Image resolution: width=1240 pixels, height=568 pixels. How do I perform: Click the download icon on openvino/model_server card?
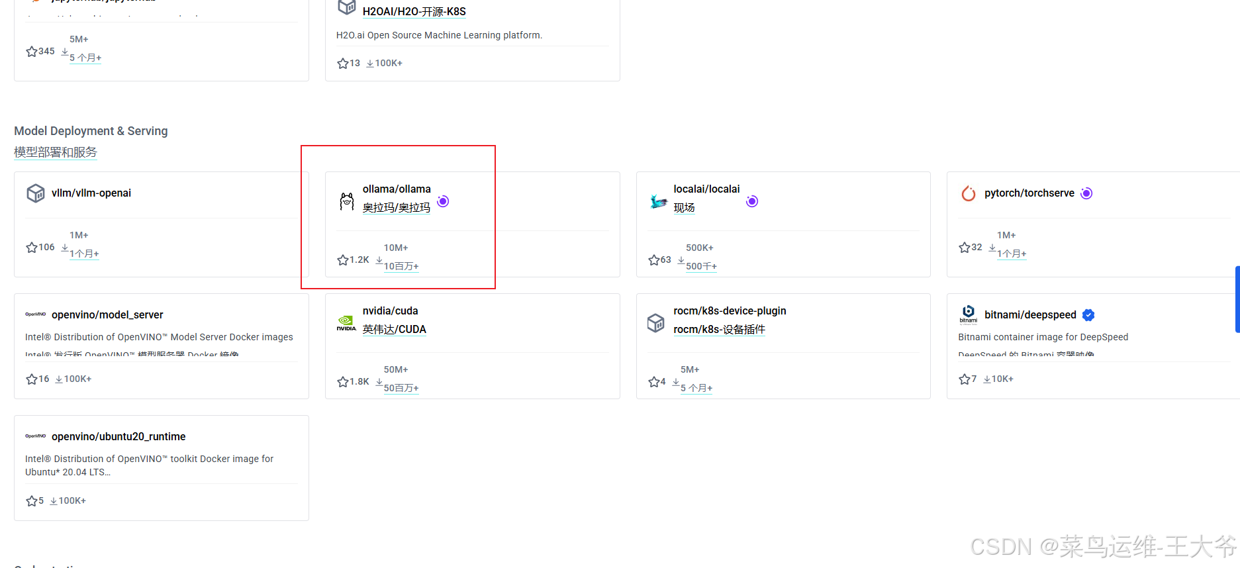(x=59, y=379)
